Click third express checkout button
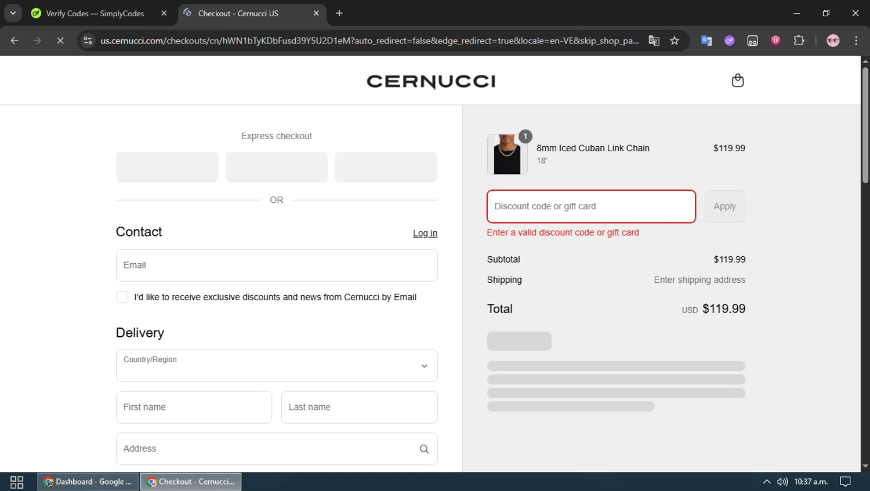Image resolution: width=870 pixels, height=491 pixels. pos(386,167)
